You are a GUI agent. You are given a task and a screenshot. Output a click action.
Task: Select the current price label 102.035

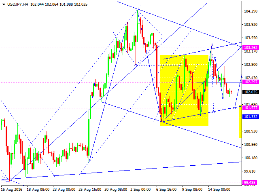[251, 92]
